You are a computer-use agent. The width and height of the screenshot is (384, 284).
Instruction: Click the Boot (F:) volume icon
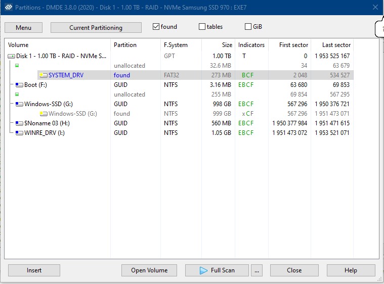click(19, 85)
